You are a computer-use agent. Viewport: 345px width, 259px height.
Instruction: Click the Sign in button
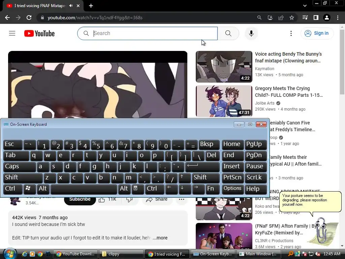(x=317, y=33)
